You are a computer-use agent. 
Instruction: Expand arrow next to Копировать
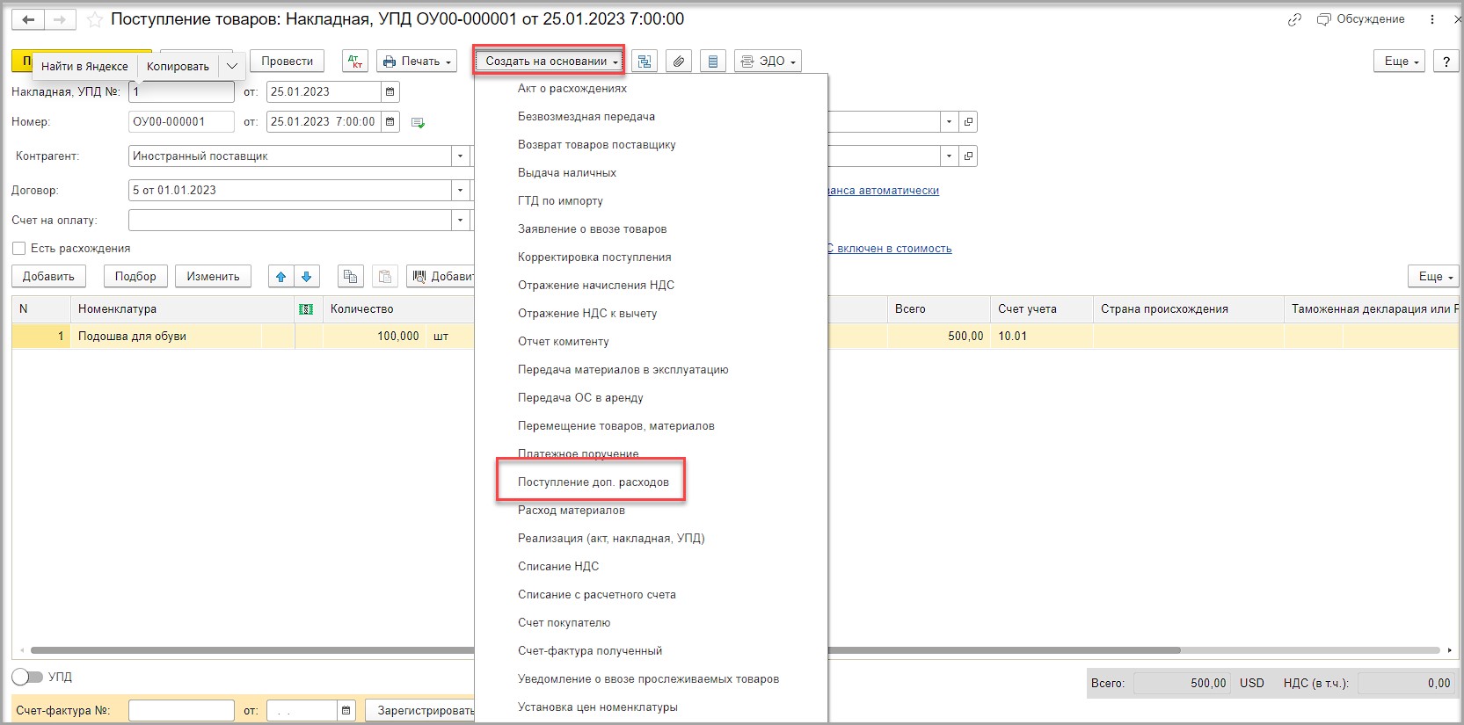click(x=232, y=66)
